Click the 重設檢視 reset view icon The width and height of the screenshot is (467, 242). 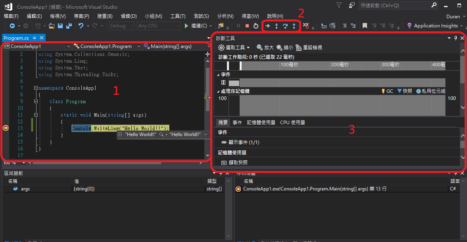[298, 47]
